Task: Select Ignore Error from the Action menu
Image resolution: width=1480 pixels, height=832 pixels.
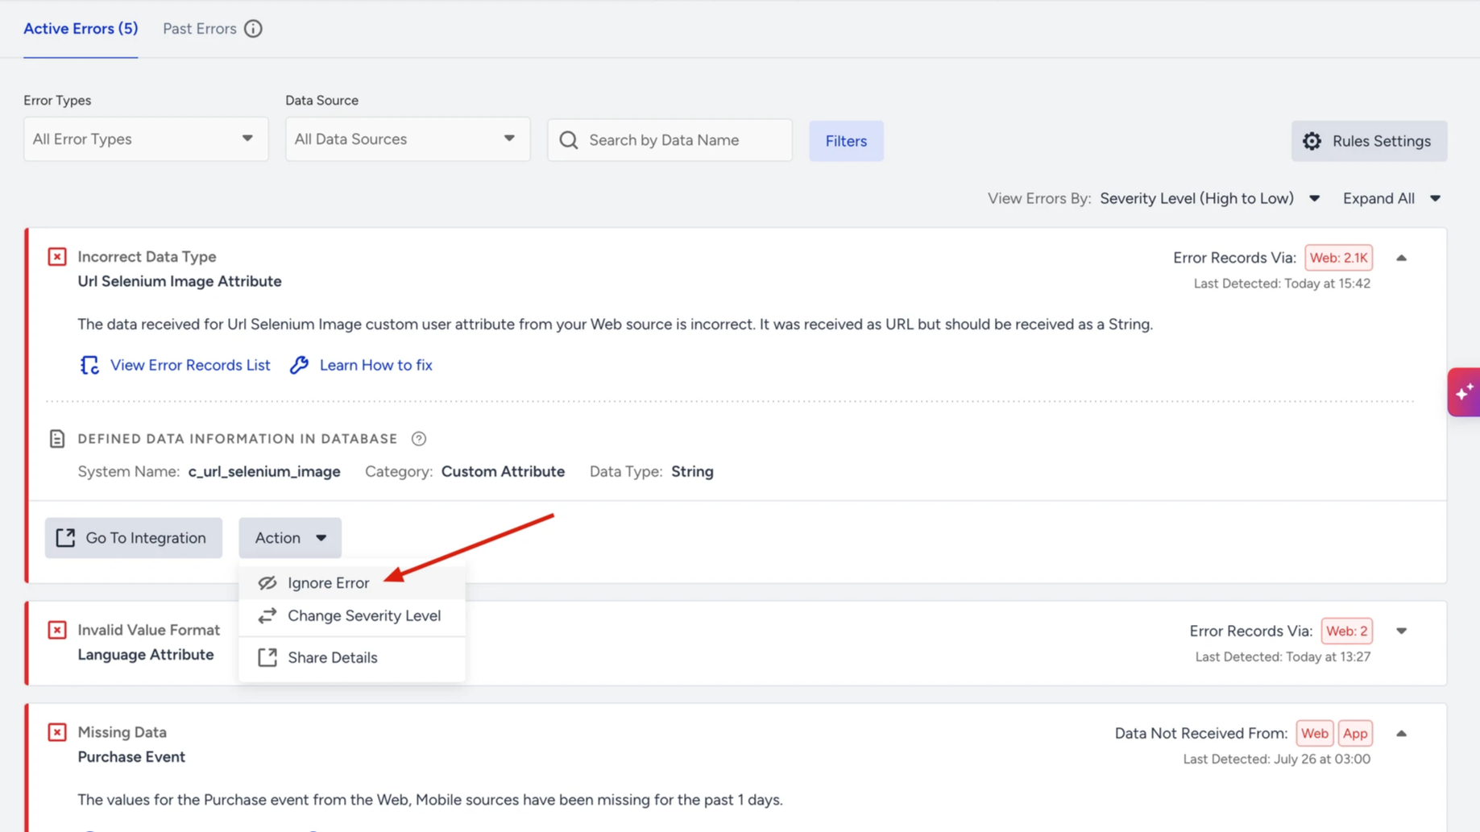Action: (352, 583)
